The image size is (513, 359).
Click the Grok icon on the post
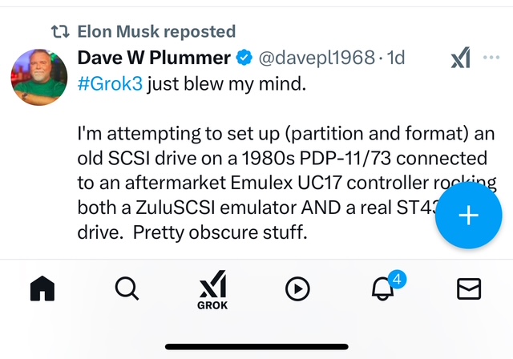(459, 58)
